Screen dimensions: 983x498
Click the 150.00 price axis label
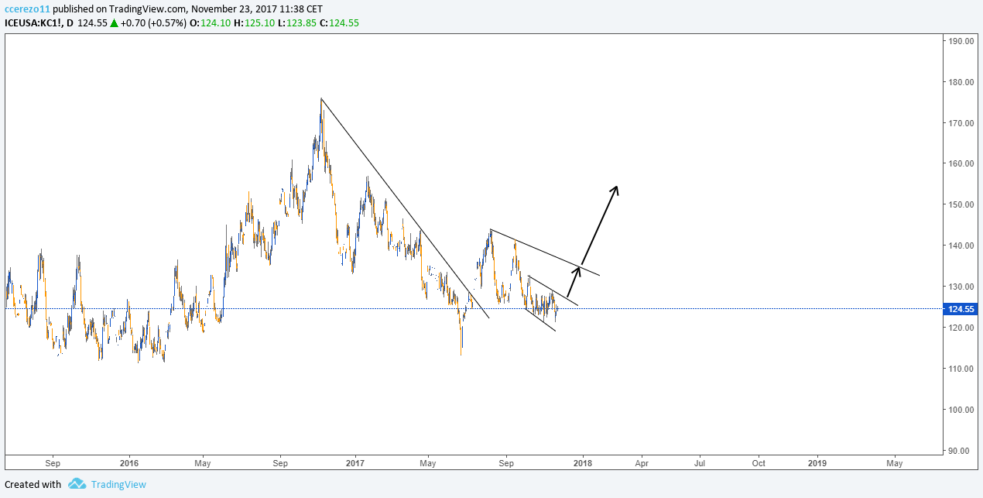961,205
